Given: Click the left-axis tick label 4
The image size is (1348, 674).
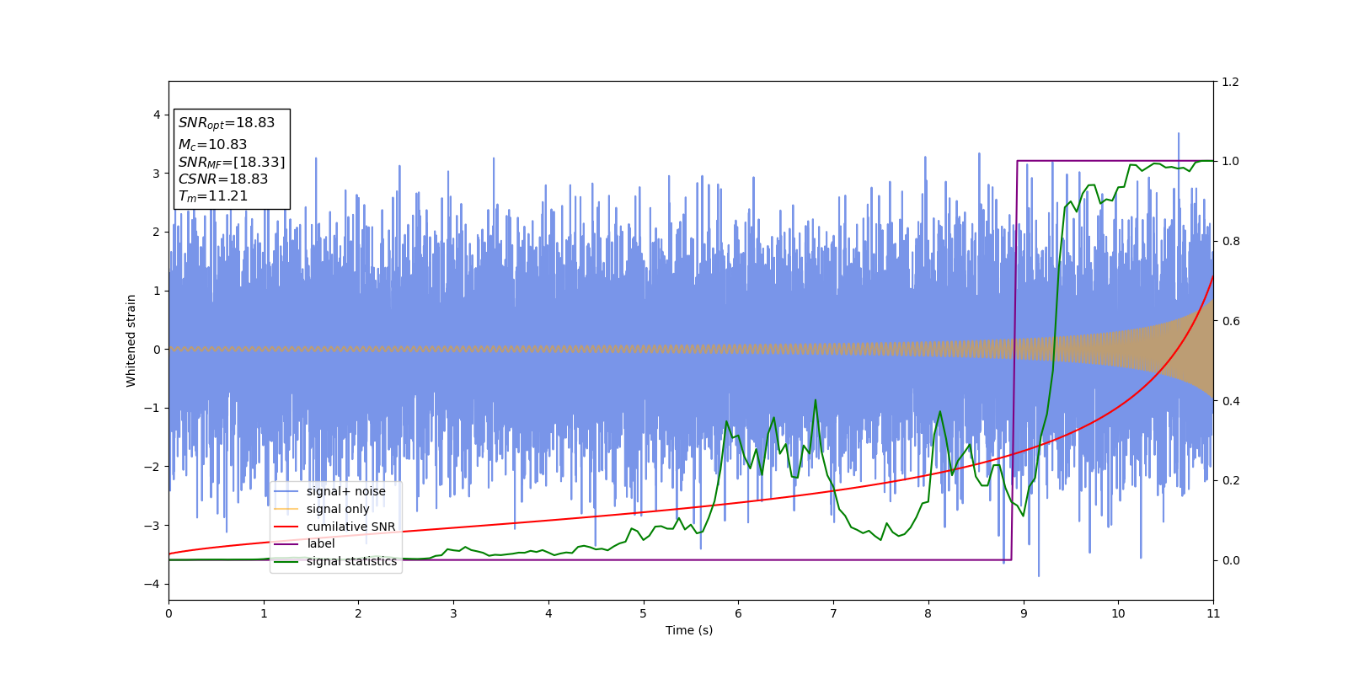Looking at the screenshot, I should point(156,115).
